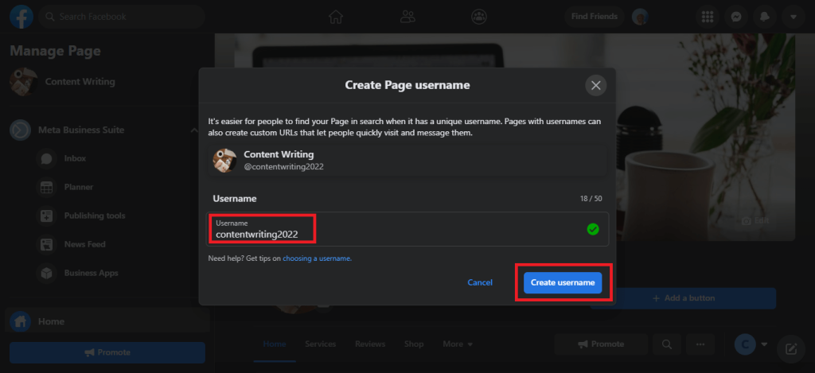
Task: Click the profile avatar next to Find Friends
Action: pyautogui.click(x=640, y=17)
